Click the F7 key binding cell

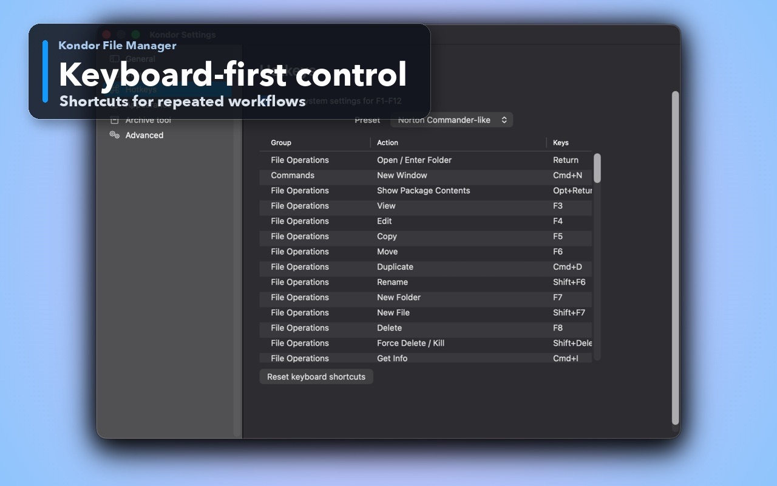point(558,297)
